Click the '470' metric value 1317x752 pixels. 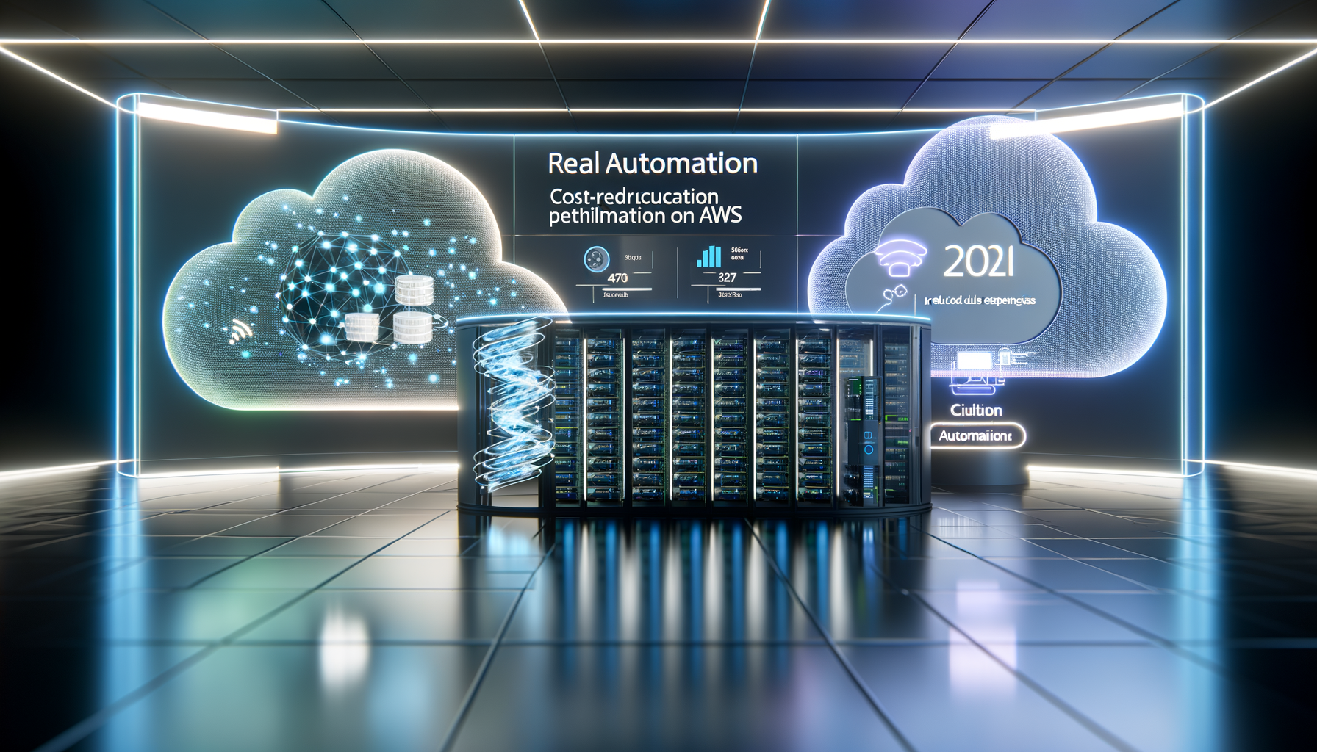(x=617, y=278)
